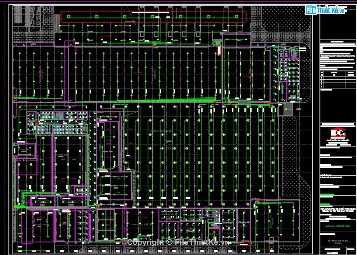
Task: Click the longer green highlight bar in title block
Action: tap(327, 195)
